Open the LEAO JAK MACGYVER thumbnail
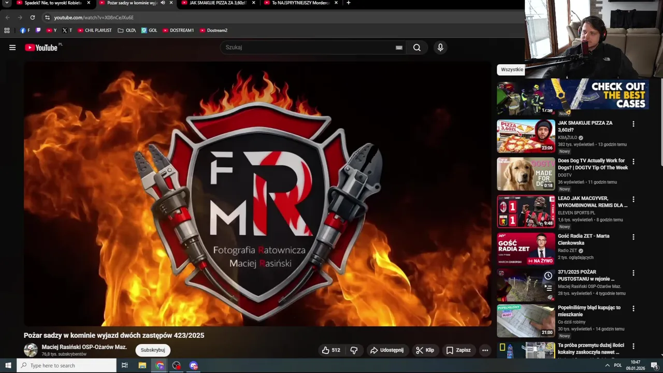Viewport: 663px width, 373px height. coord(526,211)
